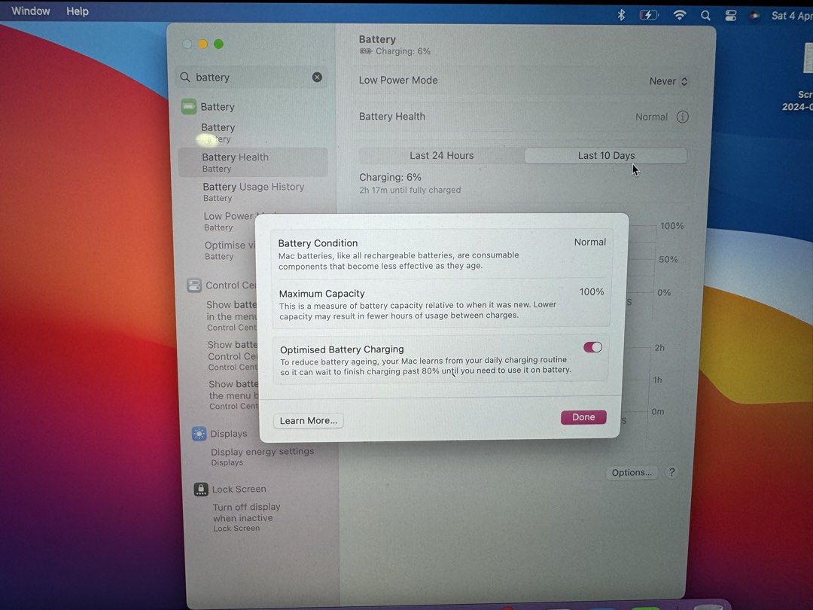The height and width of the screenshot is (610, 813).
Task: Click the Done button
Action: 583,417
